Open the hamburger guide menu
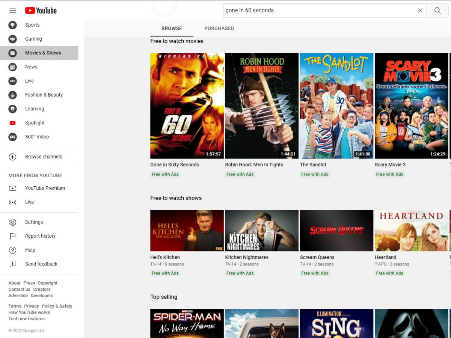This screenshot has width=451, height=338. (x=13, y=11)
